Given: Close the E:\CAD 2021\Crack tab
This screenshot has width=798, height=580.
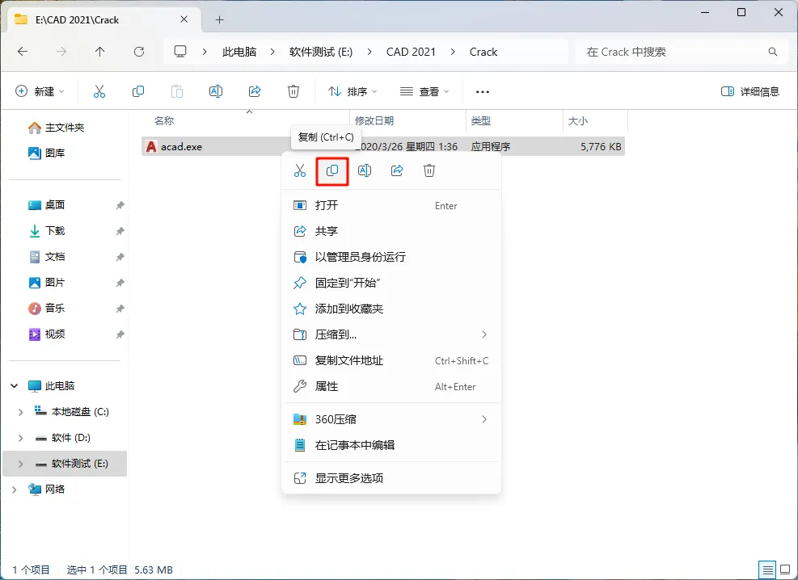Looking at the screenshot, I should 184,19.
